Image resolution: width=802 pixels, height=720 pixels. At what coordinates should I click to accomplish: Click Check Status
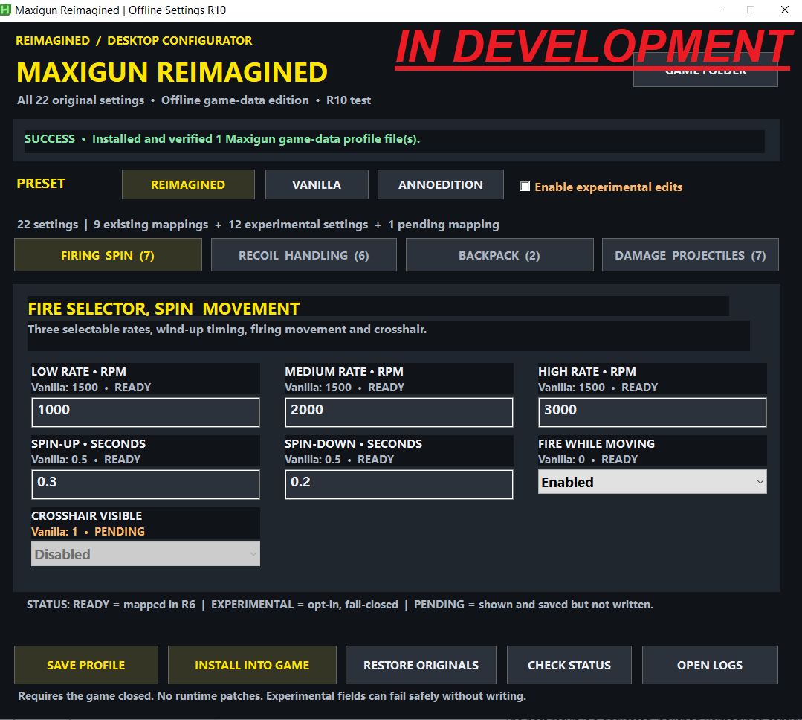click(x=569, y=665)
